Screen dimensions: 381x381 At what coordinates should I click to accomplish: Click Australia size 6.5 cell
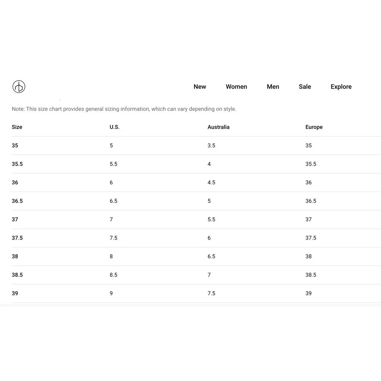tap(211, 256)
